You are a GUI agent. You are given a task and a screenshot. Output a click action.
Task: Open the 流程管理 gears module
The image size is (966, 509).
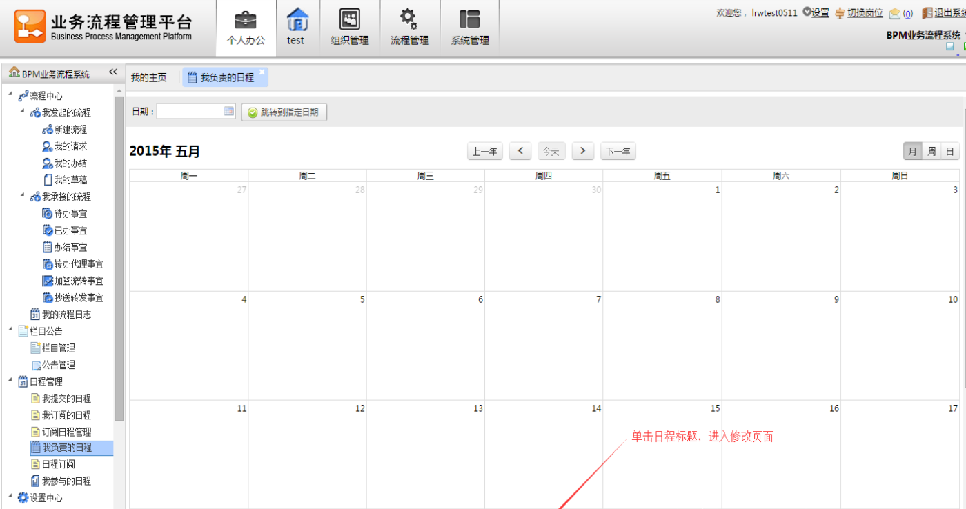click(x=410, y=28)
